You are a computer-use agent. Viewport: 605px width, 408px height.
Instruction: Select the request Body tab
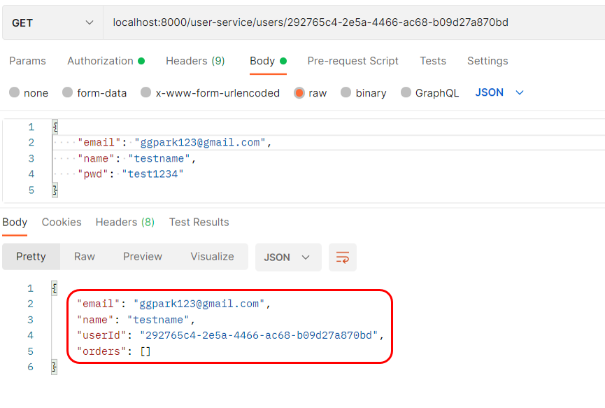point(268,61)
